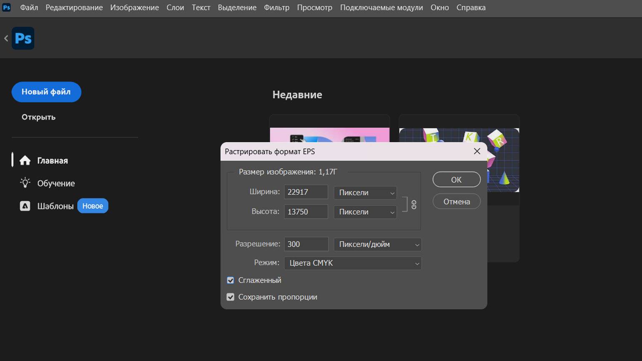
Task: Expand the Режим Цвета CMYK dropdown
Action: pos(353,263)
